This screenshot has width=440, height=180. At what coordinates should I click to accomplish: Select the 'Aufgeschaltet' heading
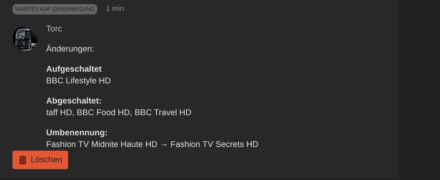pyautogui.click(x=74, y=69)
